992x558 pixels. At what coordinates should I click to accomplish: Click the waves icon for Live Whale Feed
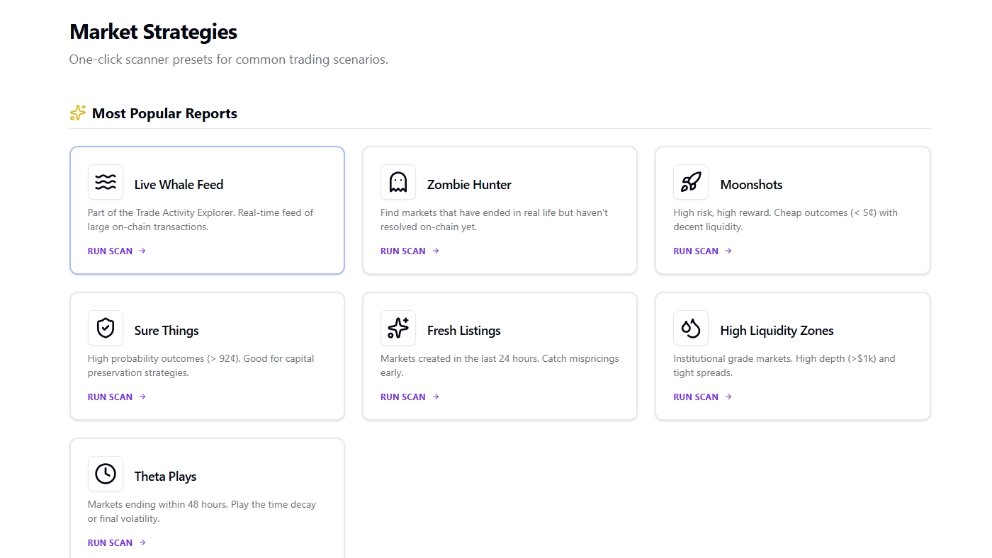106,183
